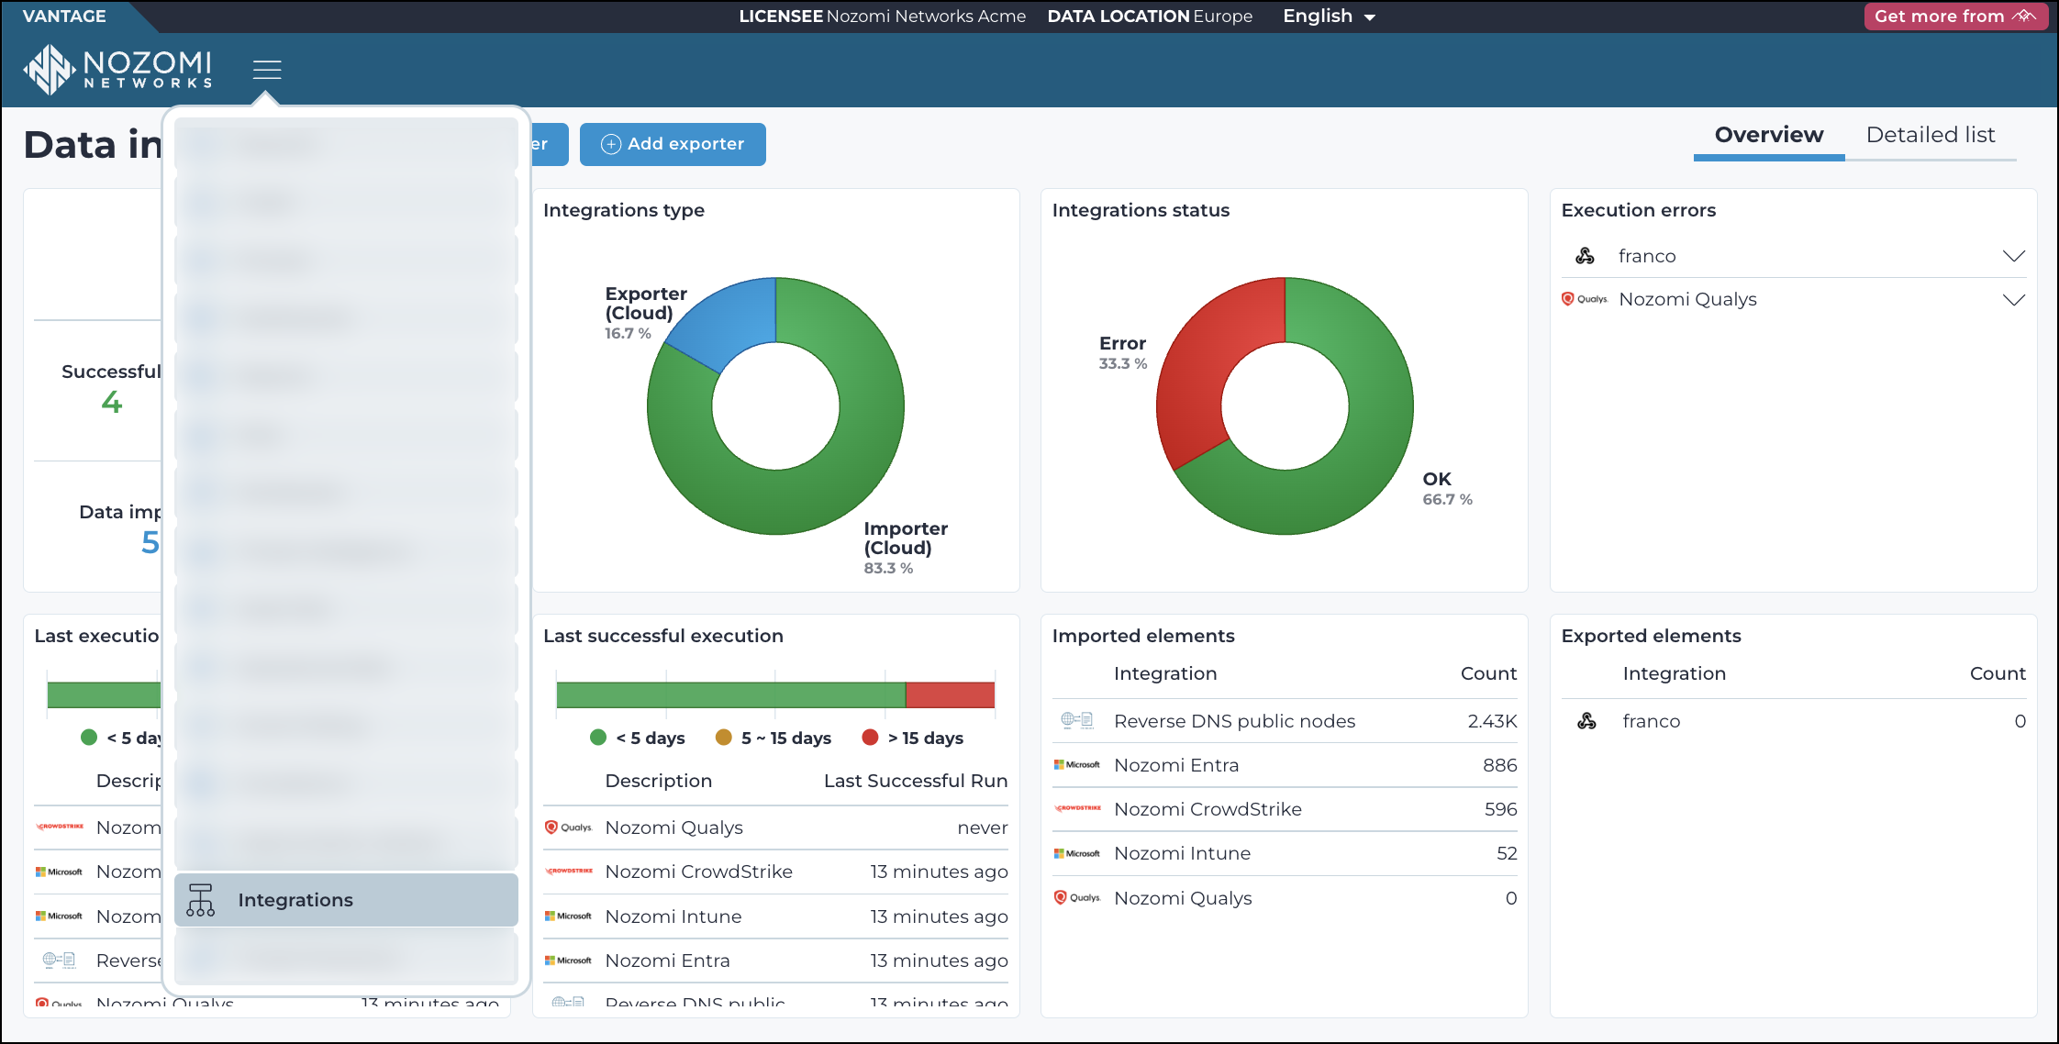This screenshot has width=2059, height=1044.
Task: Click the Nozomi Networks logo
Action: tap(117, 70)
